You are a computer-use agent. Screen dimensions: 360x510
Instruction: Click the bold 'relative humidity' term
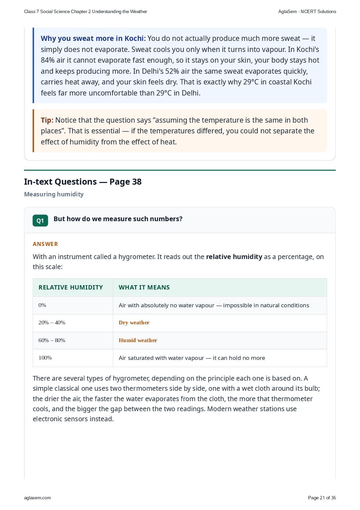pyautogui.click(x=234, y=257)
